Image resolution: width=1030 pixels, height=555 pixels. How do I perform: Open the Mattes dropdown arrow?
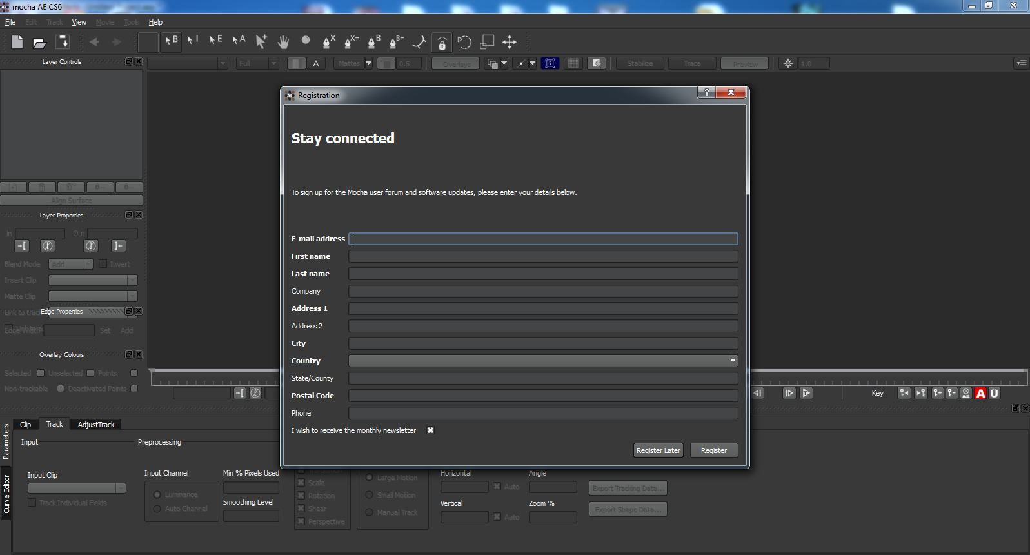pos(368,63)
